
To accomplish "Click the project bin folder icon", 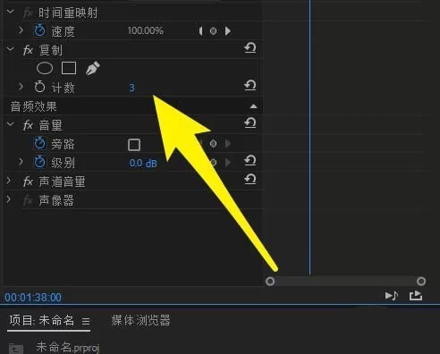I will pyautogui.click(x=16, y=349).
